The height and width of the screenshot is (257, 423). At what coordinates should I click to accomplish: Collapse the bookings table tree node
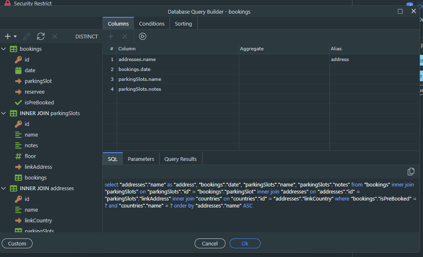click(4, 49)
